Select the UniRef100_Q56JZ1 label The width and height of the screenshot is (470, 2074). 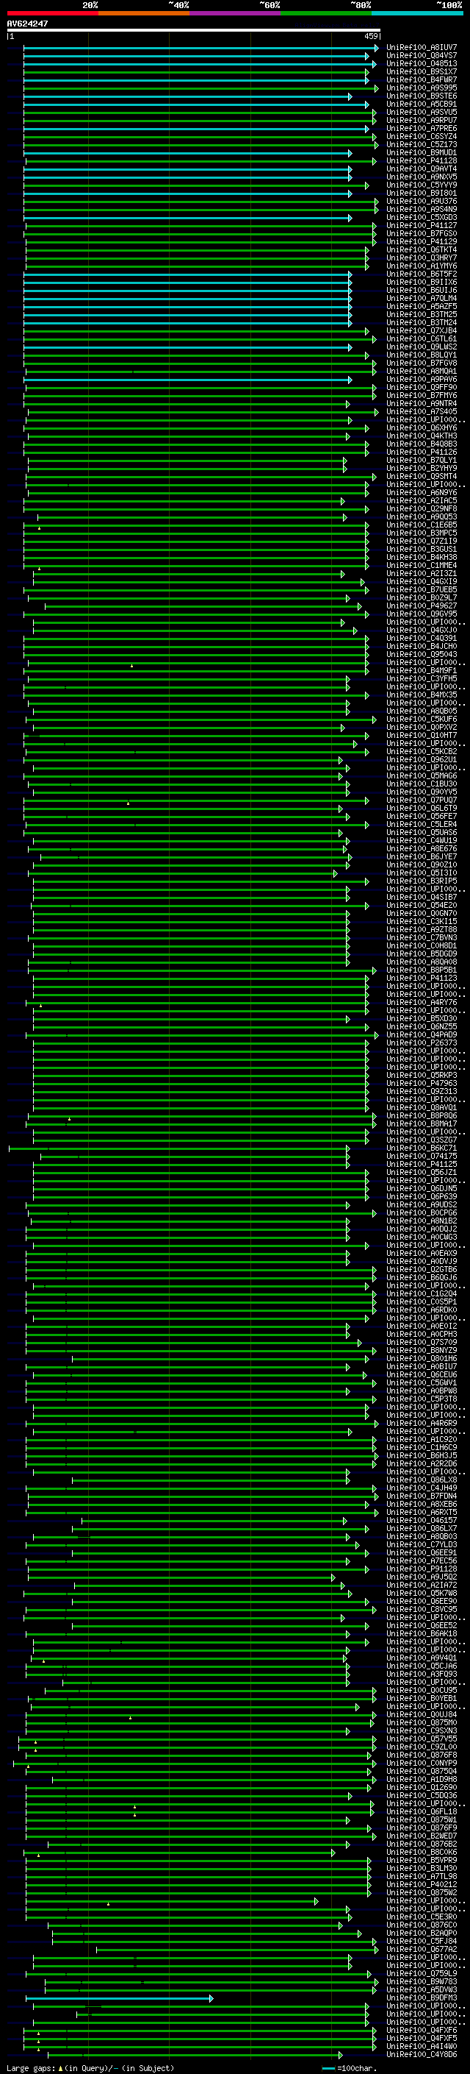422,1172
